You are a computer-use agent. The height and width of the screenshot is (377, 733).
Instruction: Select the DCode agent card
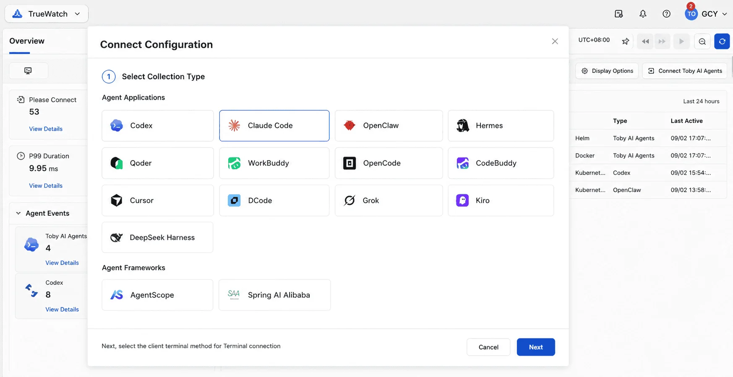click(274, 200)
